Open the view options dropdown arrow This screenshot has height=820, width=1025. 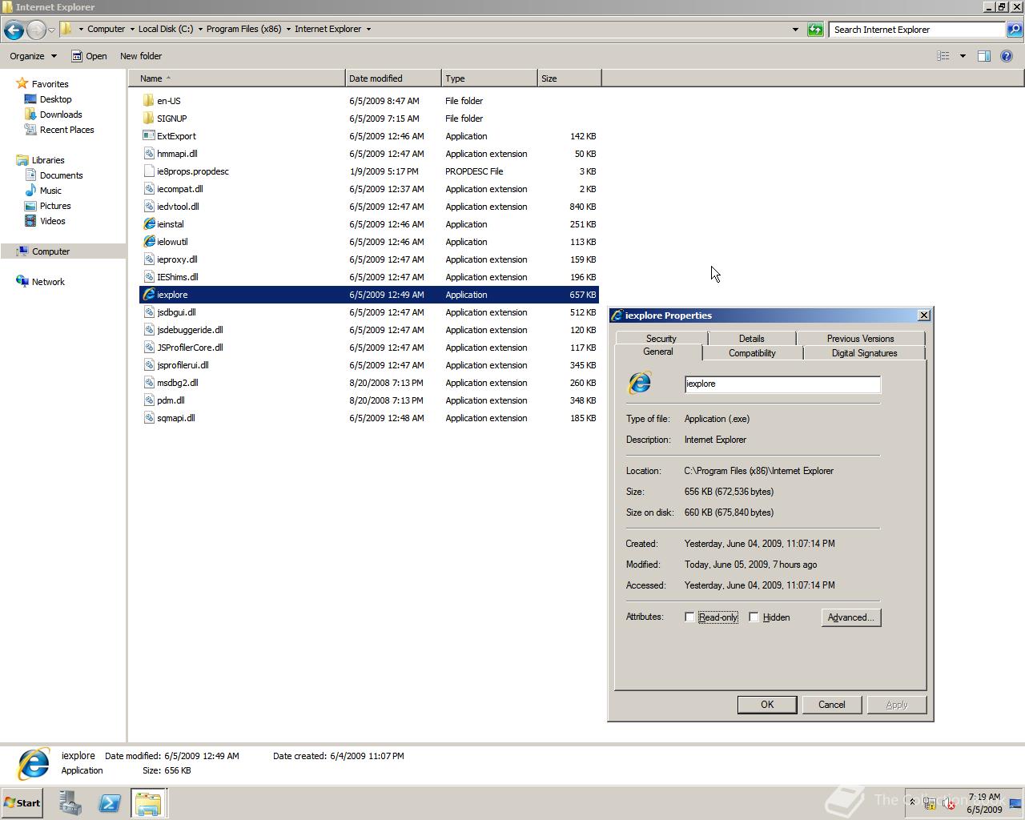pos(963,56)
